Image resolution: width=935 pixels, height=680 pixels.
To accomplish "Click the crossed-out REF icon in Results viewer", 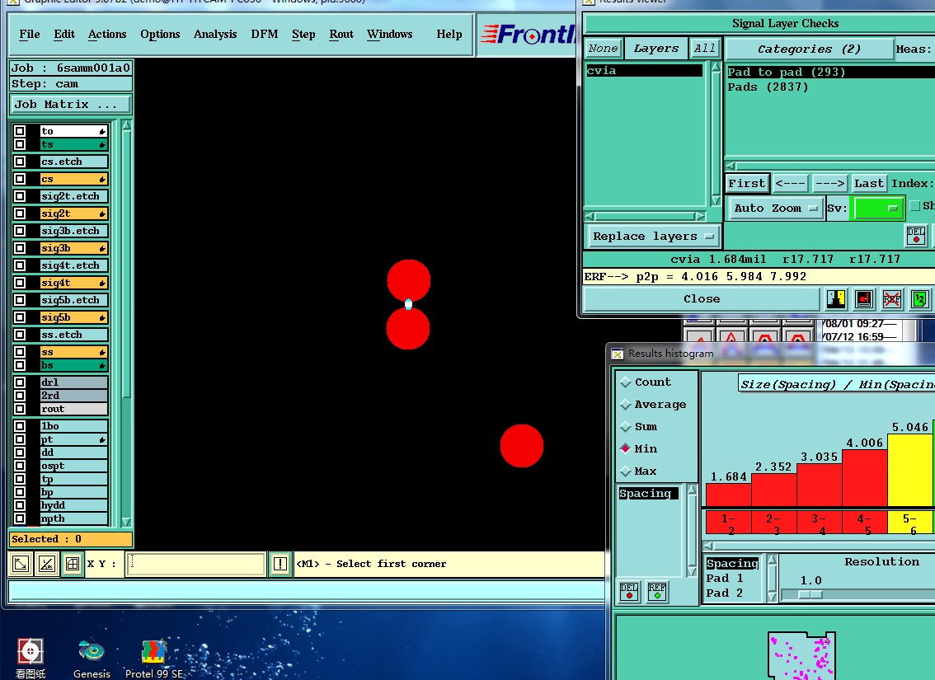I will (891, 298).
